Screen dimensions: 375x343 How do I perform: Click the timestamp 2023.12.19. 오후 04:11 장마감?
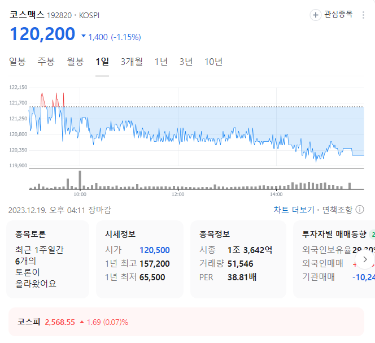pyautogui.click(x=60, y=210)
